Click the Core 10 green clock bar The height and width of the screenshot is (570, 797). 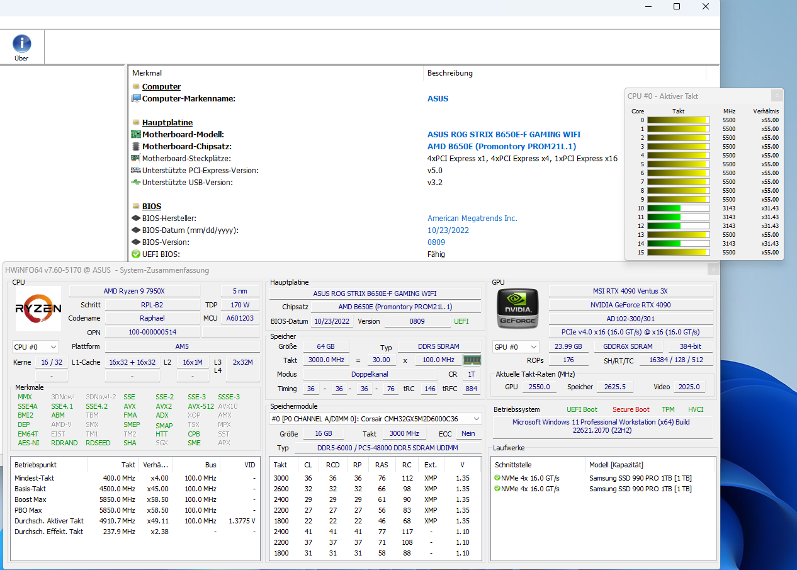(x=679, y=208)
